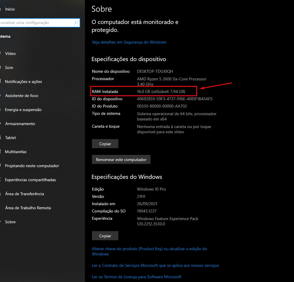Open 'Alterar chave do produto' link

coord(149,252)
